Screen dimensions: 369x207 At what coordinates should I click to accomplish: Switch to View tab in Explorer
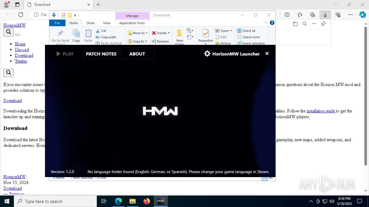tap(107, 23)
